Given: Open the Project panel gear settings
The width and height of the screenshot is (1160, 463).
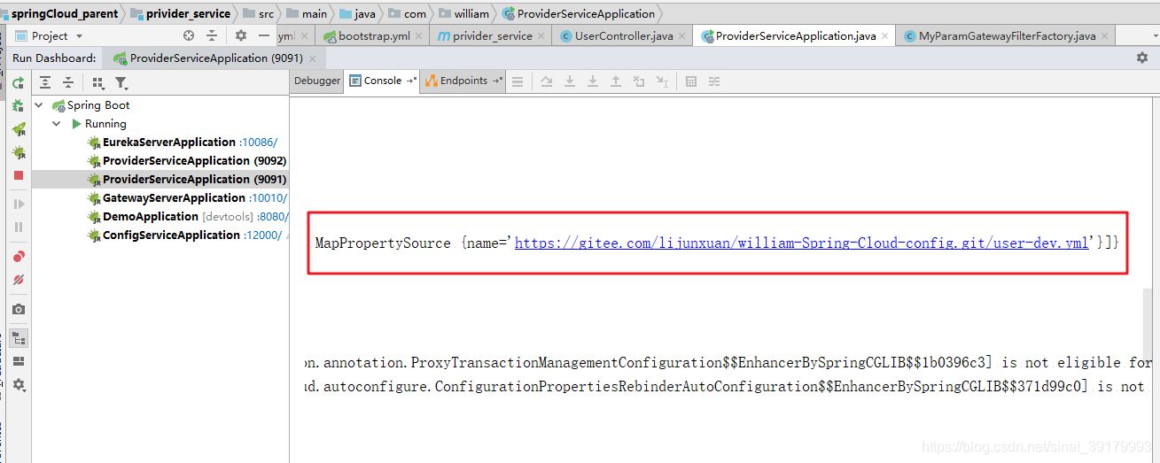Looking at the screenshot, I should pos(241,35).
